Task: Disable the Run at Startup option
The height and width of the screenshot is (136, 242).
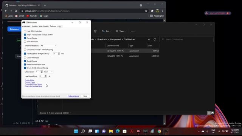Action: [x=25, y=38]
